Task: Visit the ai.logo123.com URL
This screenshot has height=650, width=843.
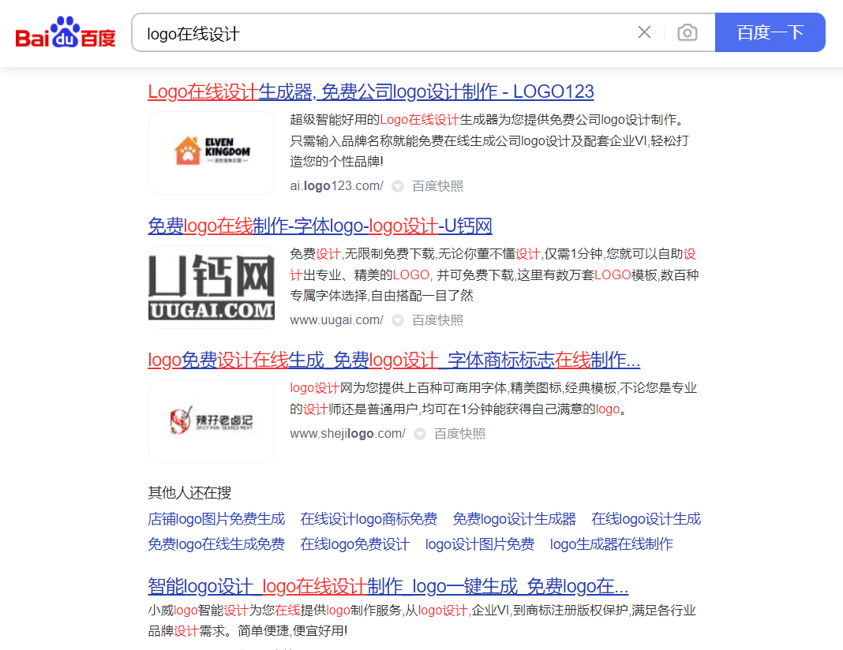Action: pyautogui.click(x=336, y=186)
